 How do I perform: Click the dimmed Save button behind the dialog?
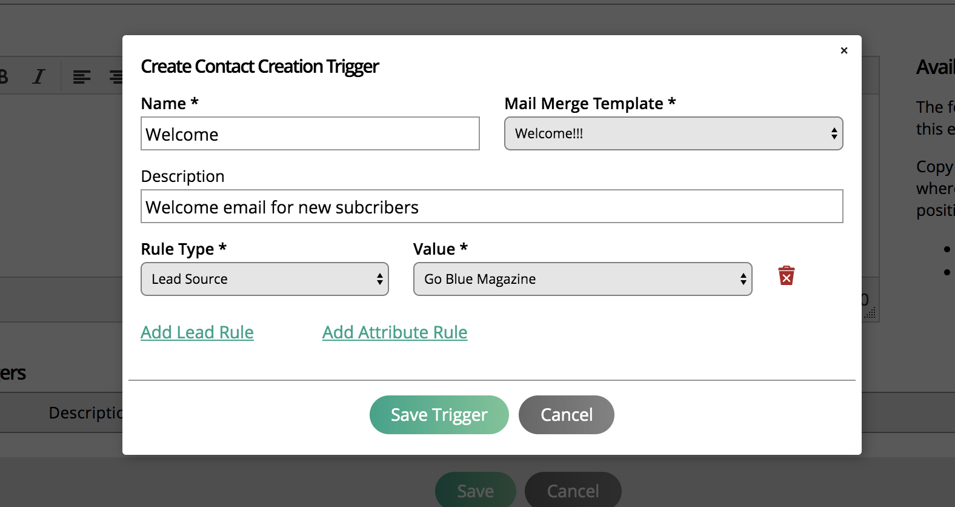click(x=475, y=490)
